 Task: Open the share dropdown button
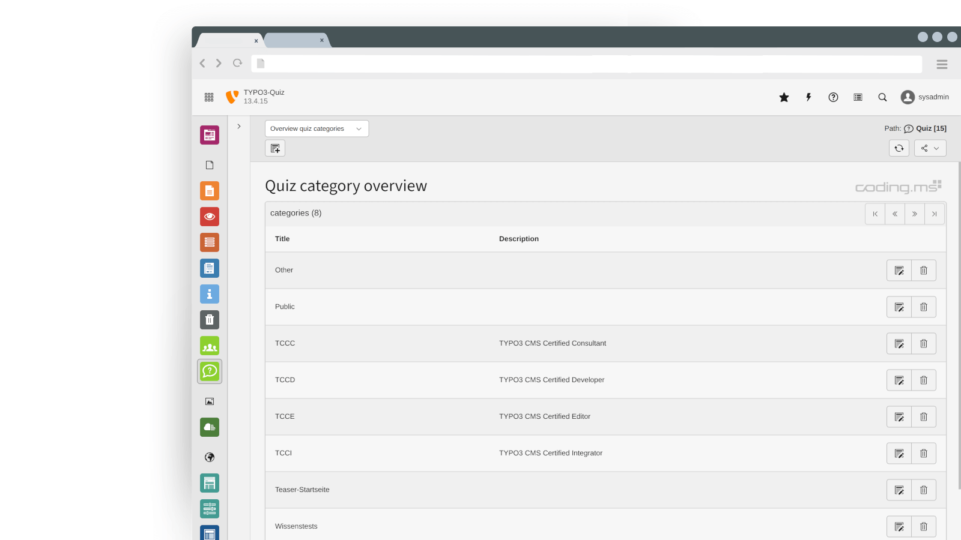(x=930, y=148)
